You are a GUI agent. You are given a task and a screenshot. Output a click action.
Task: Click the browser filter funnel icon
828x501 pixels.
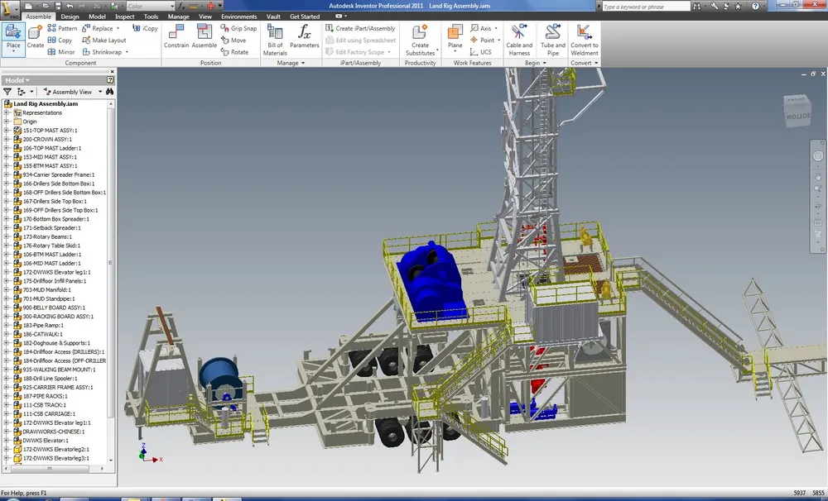(7, 92)
